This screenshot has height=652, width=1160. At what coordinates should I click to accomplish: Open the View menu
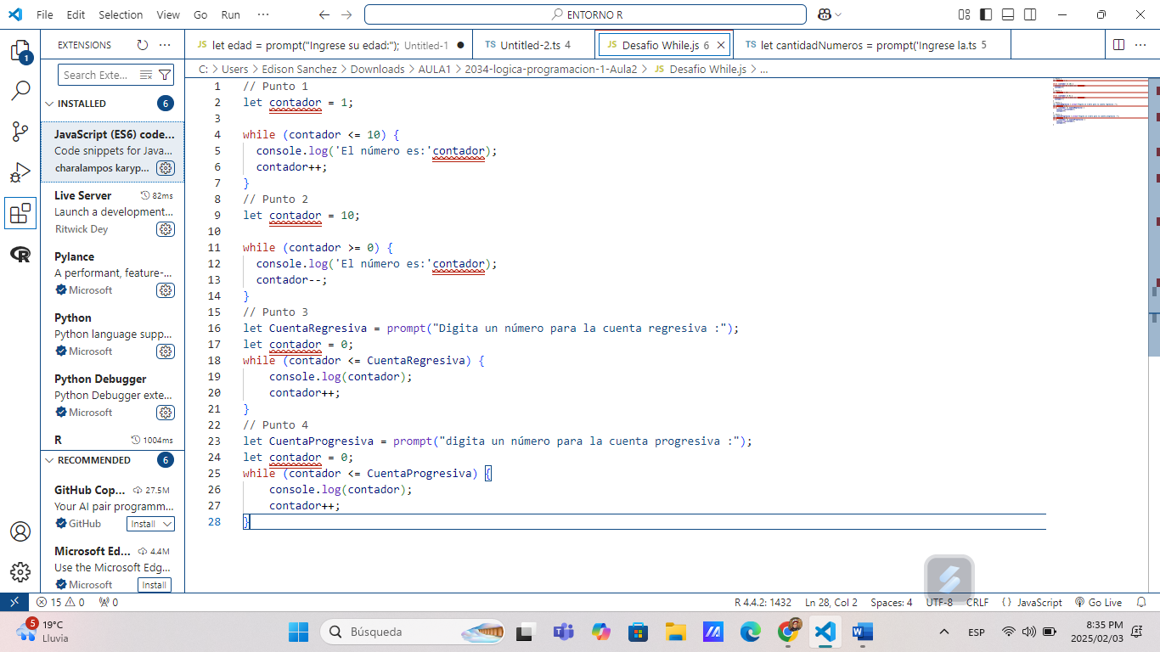click(x=168, y=14)
